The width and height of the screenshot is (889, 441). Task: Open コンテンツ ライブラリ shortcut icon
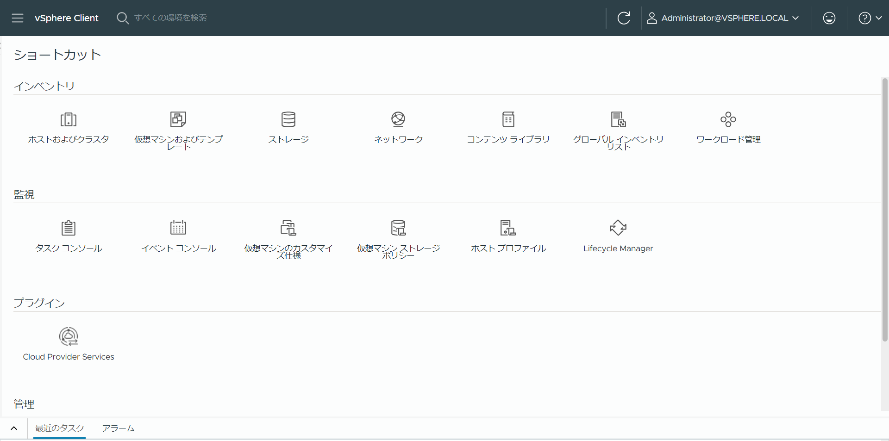[x=508, y=119]
